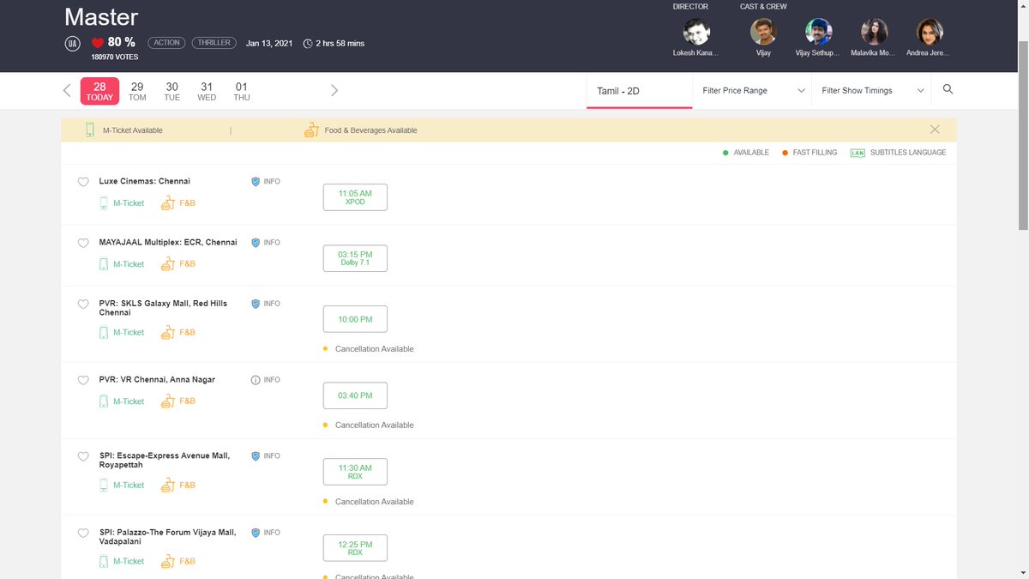Book the 11:05 AM XPOD show

point(355,197)
